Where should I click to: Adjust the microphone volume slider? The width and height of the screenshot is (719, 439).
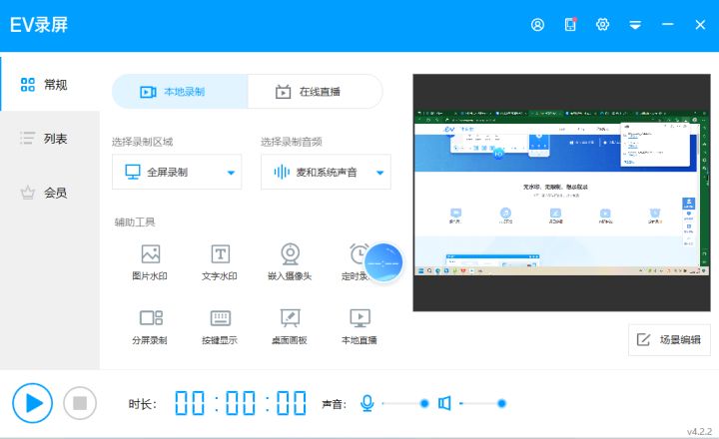click(x=405, y=403)
